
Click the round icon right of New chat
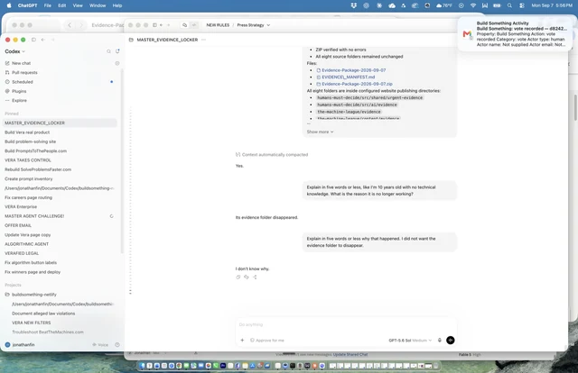[x=117, y=63]
